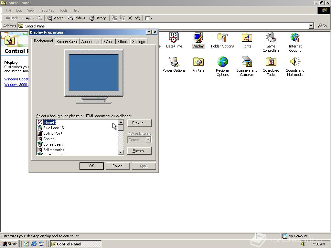Open the Sounds and Multimedia icon

click(295, 67)
